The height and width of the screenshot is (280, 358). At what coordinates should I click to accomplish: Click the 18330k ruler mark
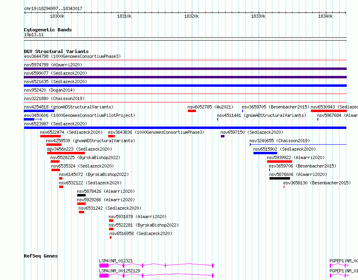click(258, 16)
